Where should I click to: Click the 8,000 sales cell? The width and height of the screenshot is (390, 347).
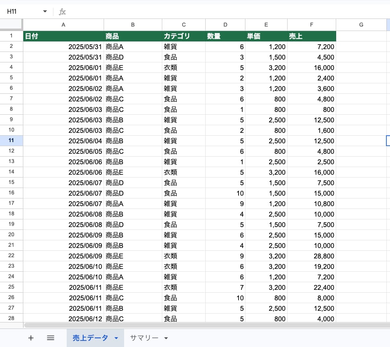pyautogui.click(x=312, y=298)
